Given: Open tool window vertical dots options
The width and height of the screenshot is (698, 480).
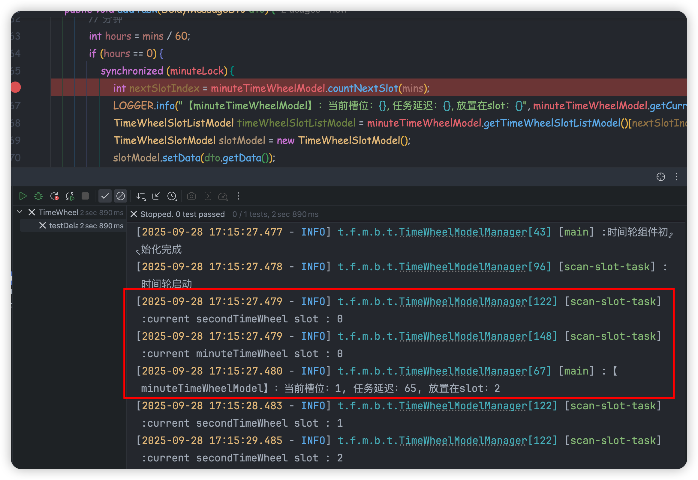Looking at the screenshot, I should [676, 177].
